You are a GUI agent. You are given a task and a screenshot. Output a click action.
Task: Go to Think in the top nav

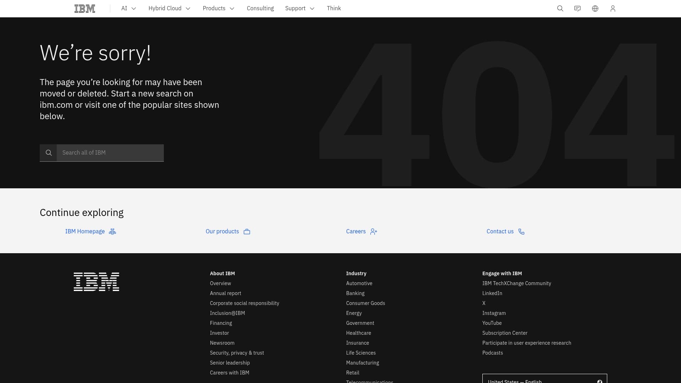[x=334, y=9]
